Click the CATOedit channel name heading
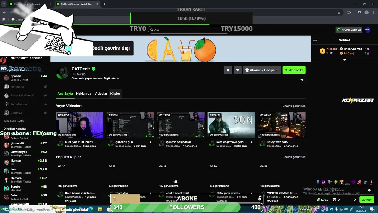The width and height of the screenshot is (378, 213). (x=81, y=69)
